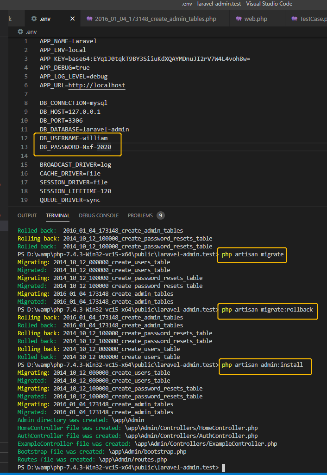Click the APP_DEBUG=true line

coord(64,67)
